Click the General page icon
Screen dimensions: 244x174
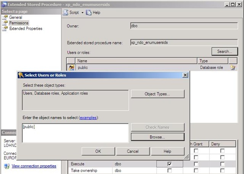[5, 17]
